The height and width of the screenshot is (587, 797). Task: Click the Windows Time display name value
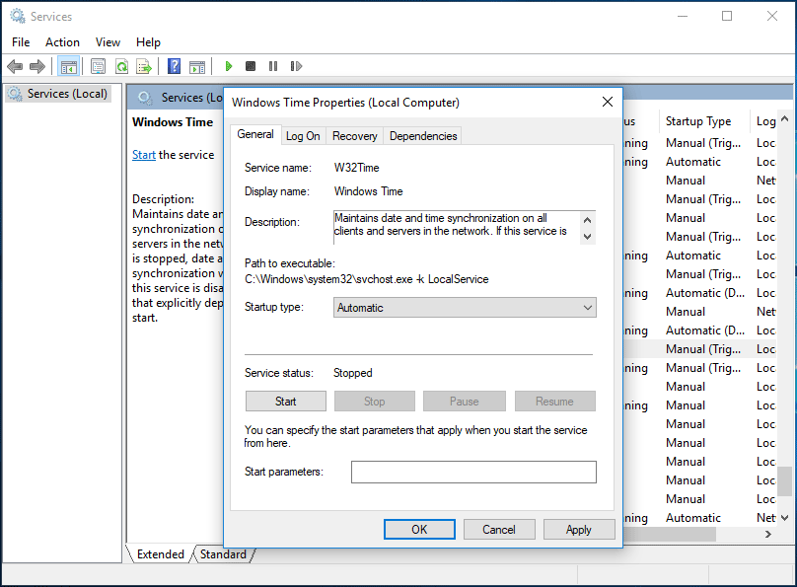(369, 191)
